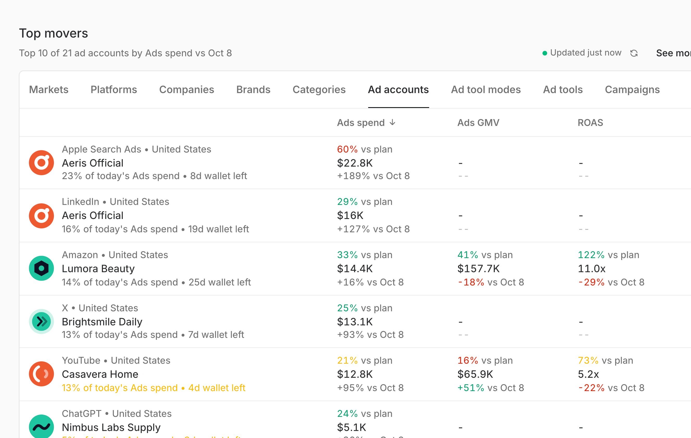
Task: Click the Lumora Beauty hexagon logo
Action: click(41, 268)
